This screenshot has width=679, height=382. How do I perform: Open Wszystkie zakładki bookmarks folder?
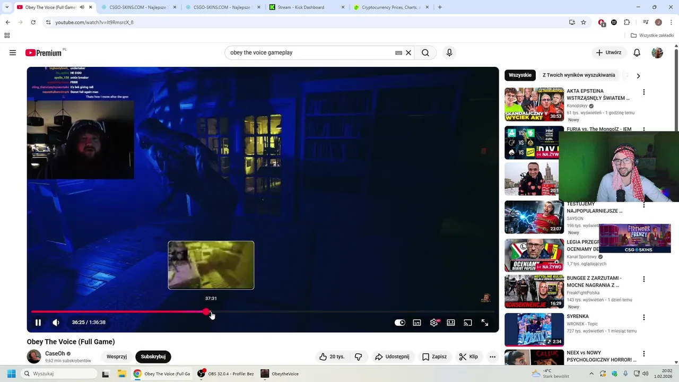point(652,36)
